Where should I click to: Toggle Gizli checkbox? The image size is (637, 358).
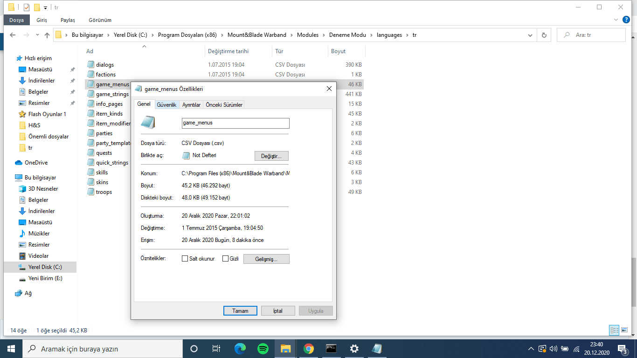[225, 258]
